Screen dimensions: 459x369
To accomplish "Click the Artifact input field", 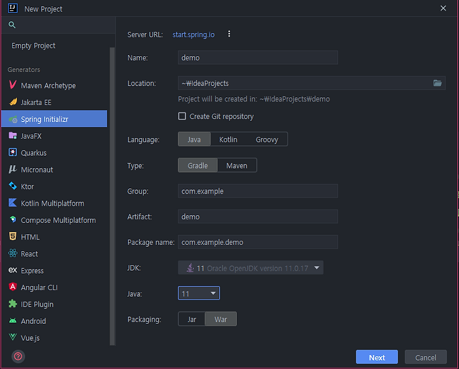I will [x=258, y=216].
